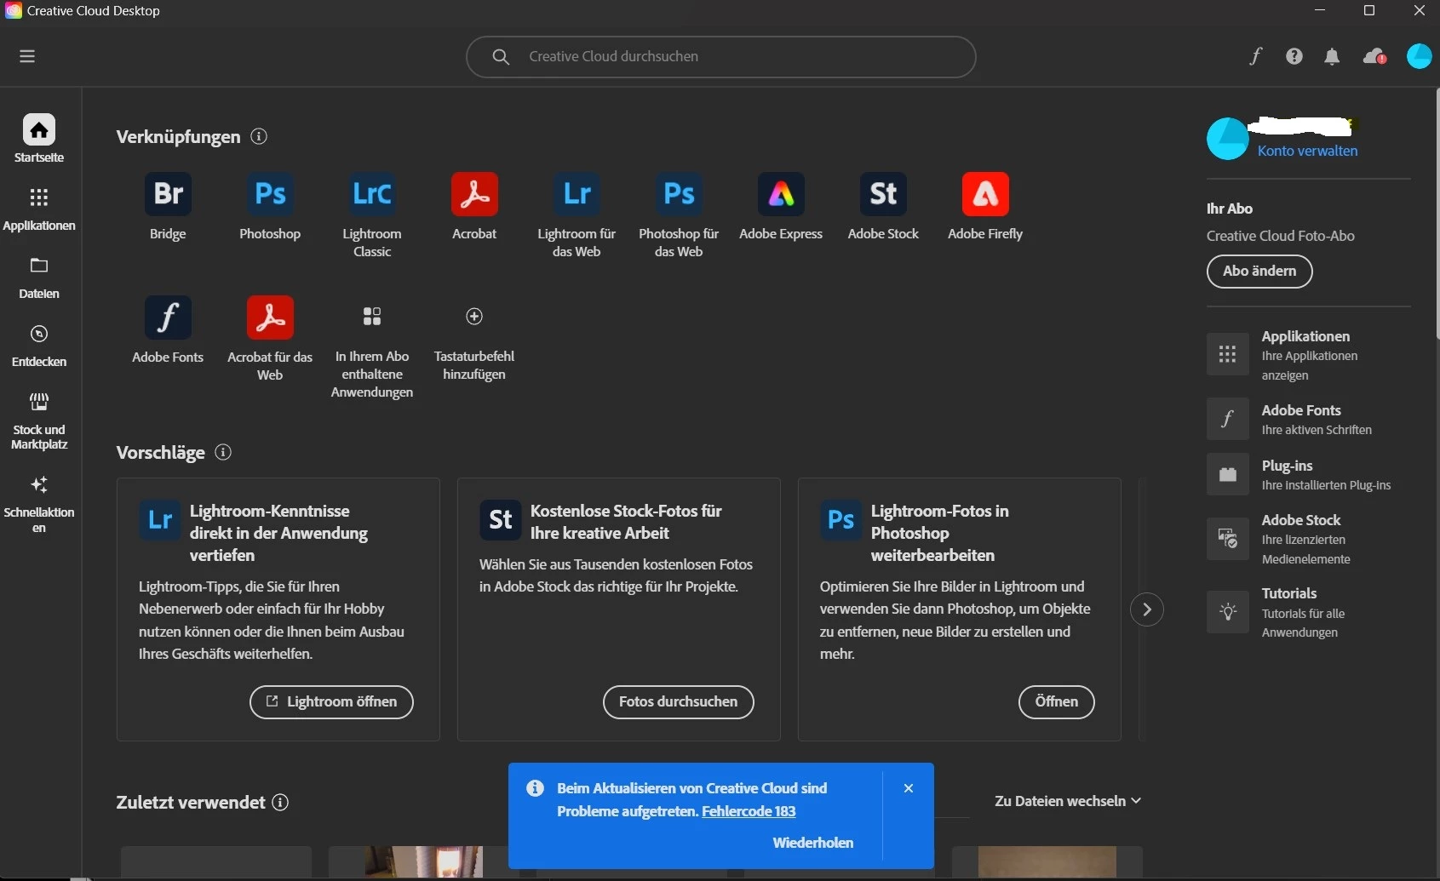The height and width of the screenshot is (881, 1440).
Task: Show next suggestions with arrow
Action: click(x=1147, y=609)
